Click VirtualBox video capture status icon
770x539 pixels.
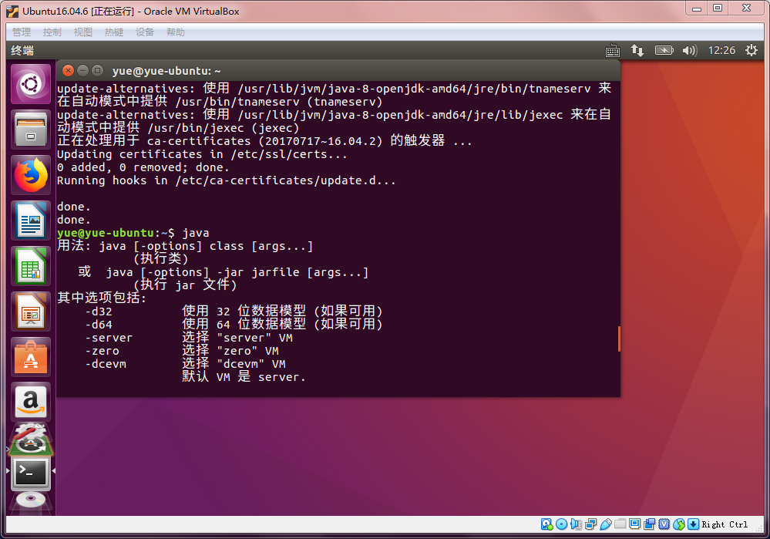(x=649, y=524)
